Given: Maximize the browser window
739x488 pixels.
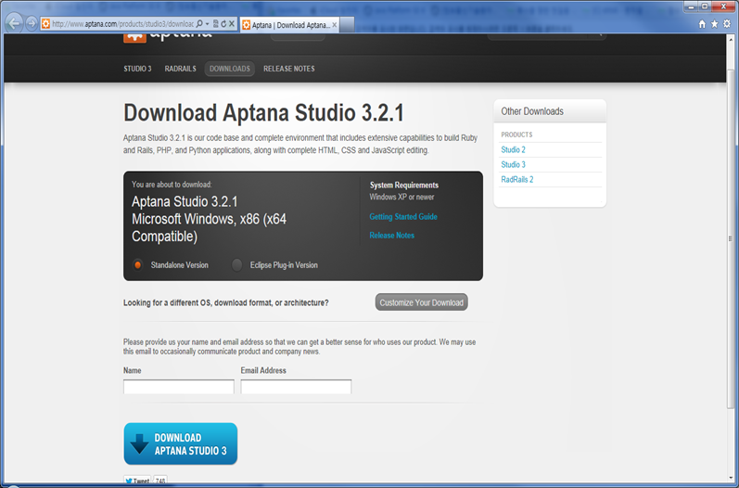Looking at the screenshot, I should coord(705,6).
